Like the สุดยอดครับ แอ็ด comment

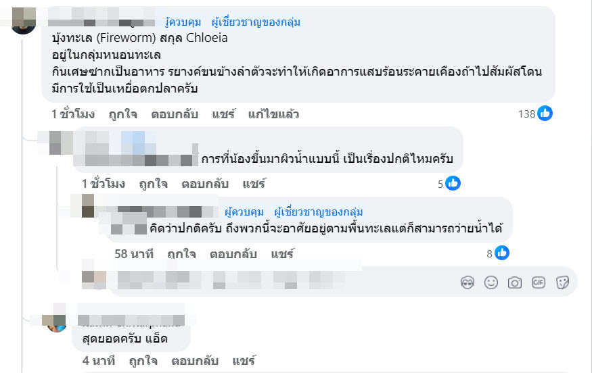coord(143,360)
